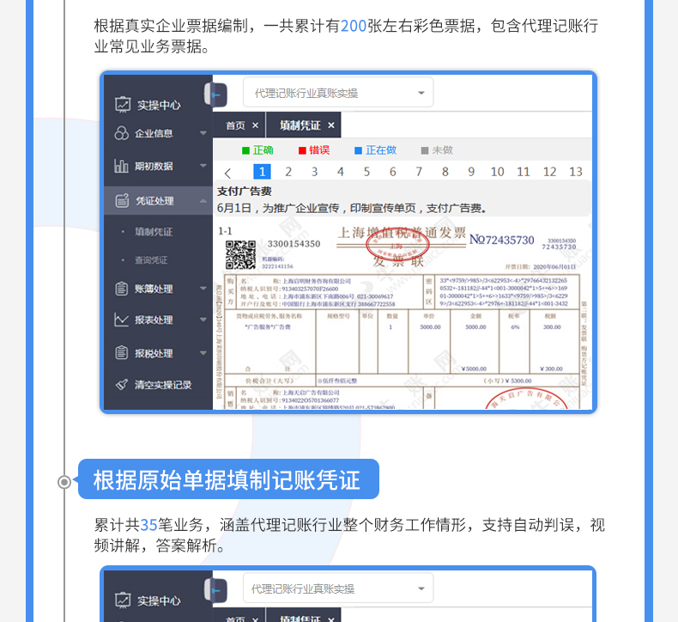Click the timeline circle marker beside 根据原始单据填制记账凭证
This screenshot has width=678, height=622.
[64, 482]
